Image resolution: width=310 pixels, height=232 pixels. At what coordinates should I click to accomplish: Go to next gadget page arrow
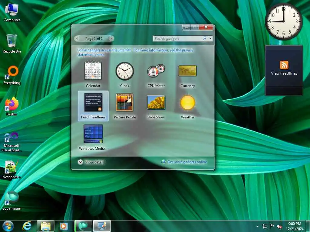[111, 38]
